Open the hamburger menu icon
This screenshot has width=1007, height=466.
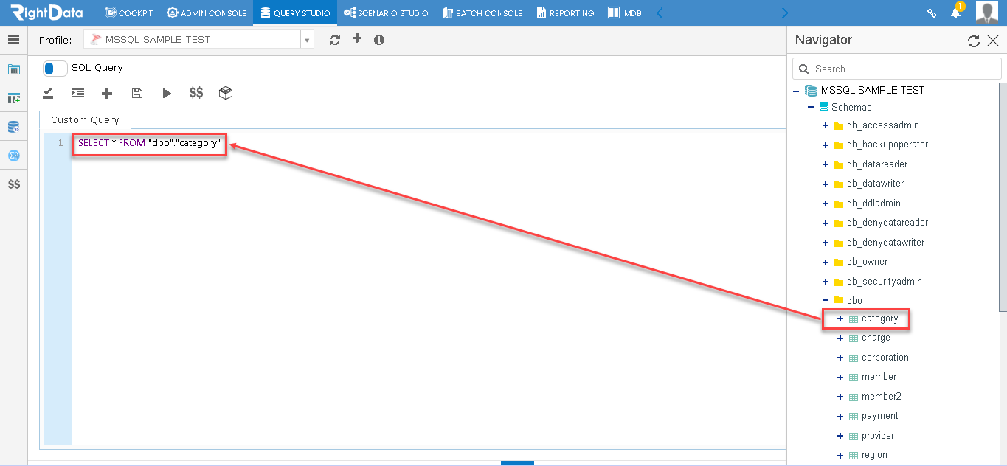click(13, 40)
